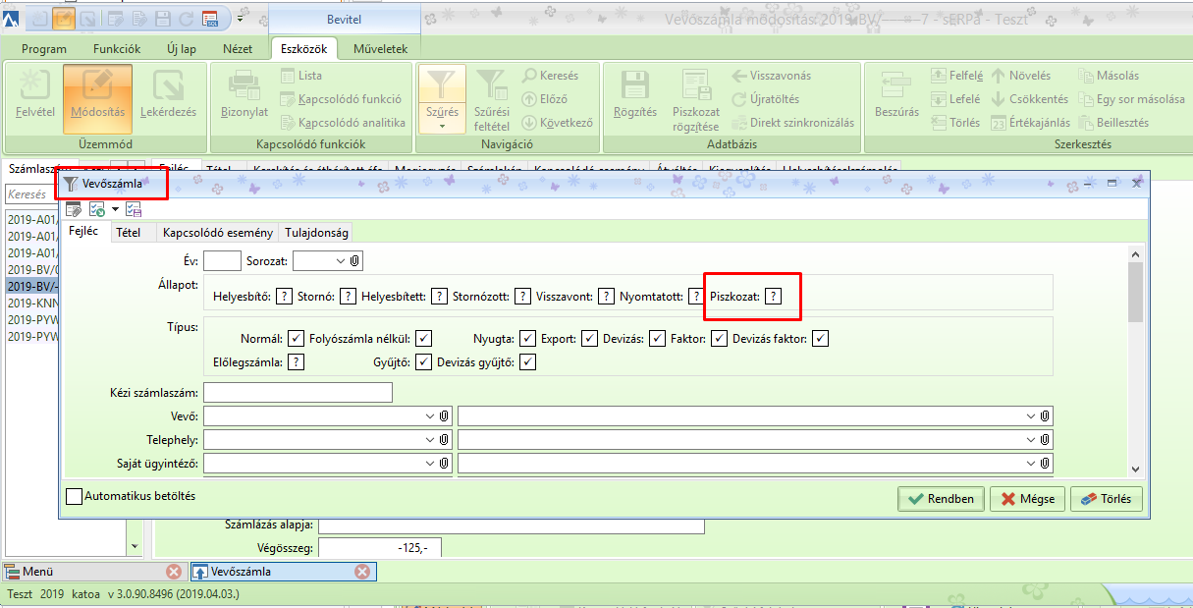Uncheck the Export type checkbox
1193x608 pixels.
[589, 339]
